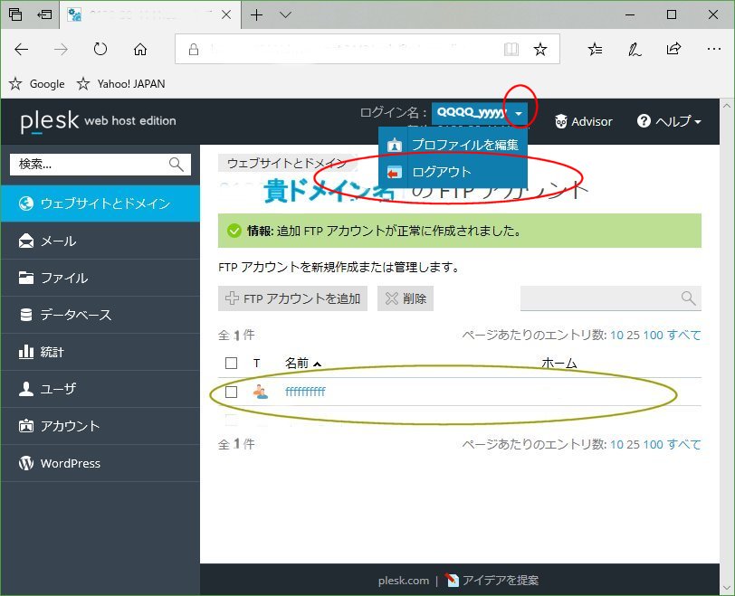Click the FTP アカウントを追加 button
This screenshot has width=735, height=596.
tap(292, 298)
